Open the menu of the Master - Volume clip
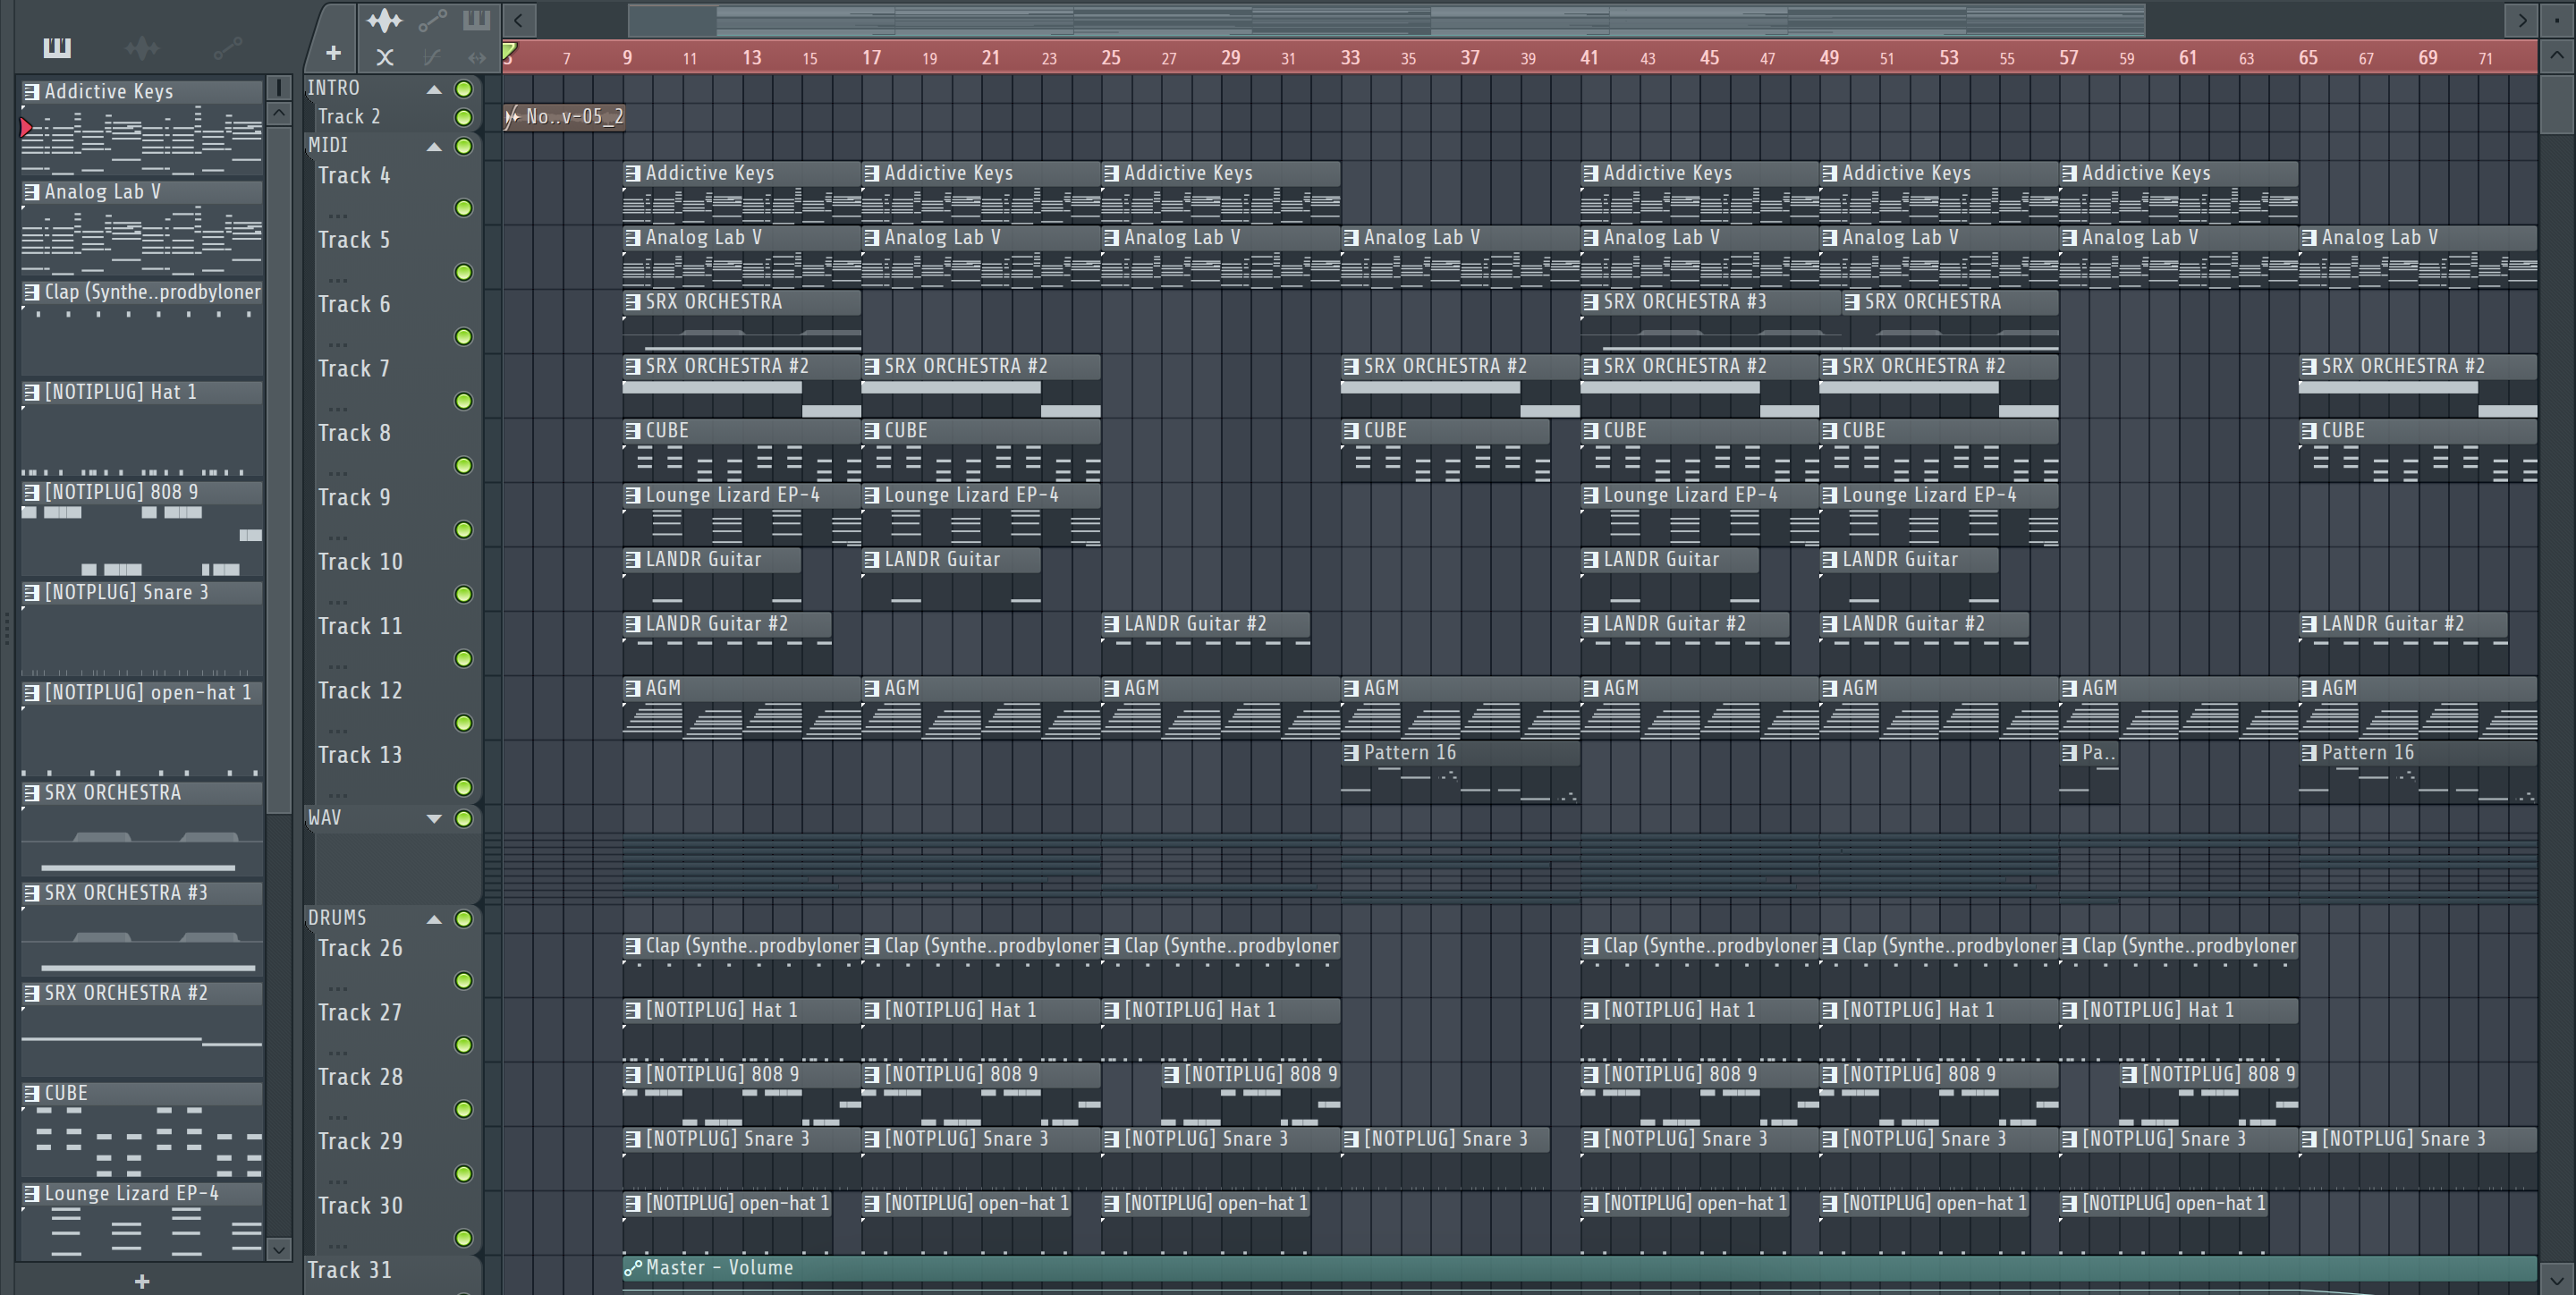 632,1268
